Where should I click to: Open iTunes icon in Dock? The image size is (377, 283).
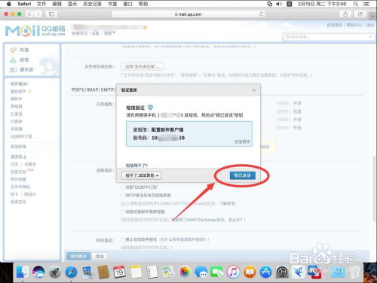233,272
